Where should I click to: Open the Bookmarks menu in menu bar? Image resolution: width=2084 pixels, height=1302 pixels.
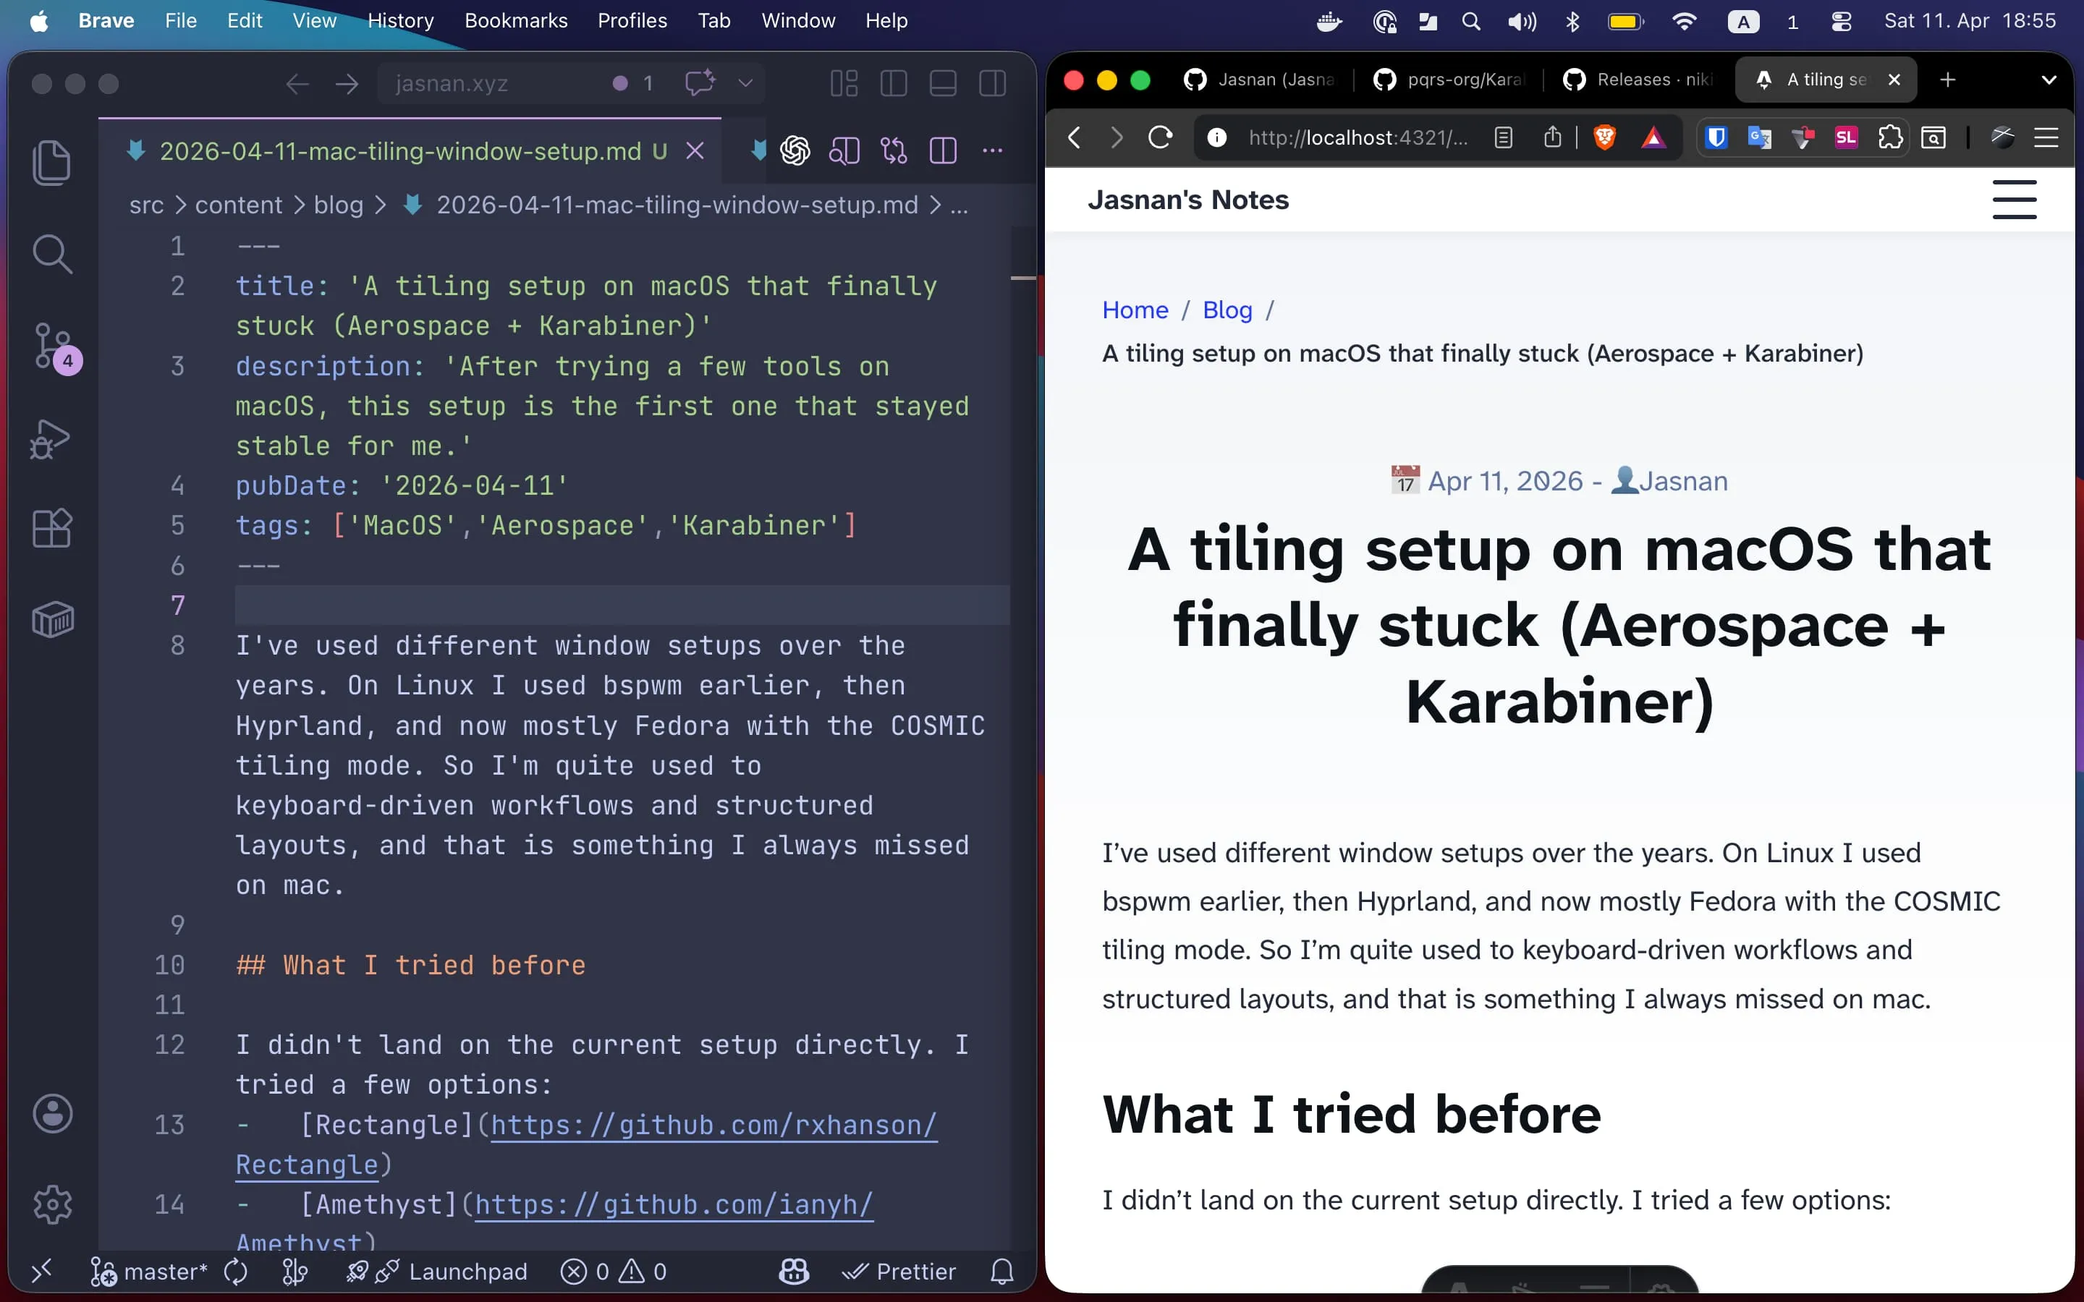pos(516,21)
